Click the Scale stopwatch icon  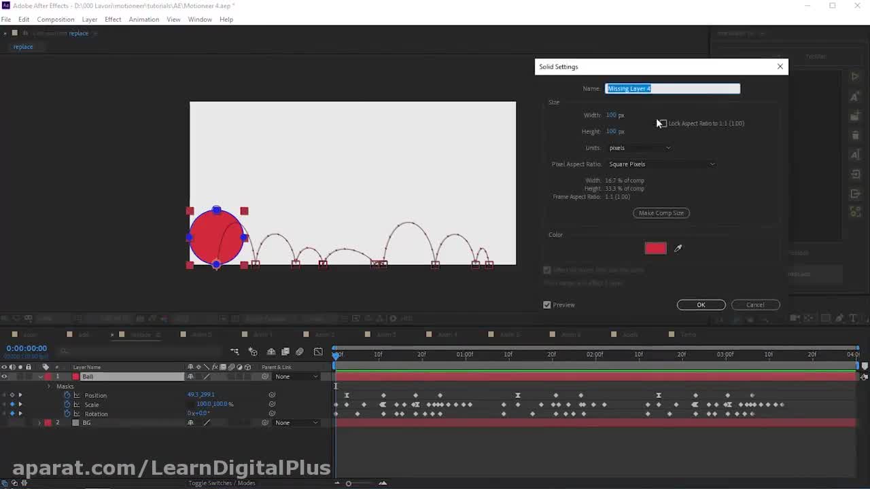(x=67, y=405)
